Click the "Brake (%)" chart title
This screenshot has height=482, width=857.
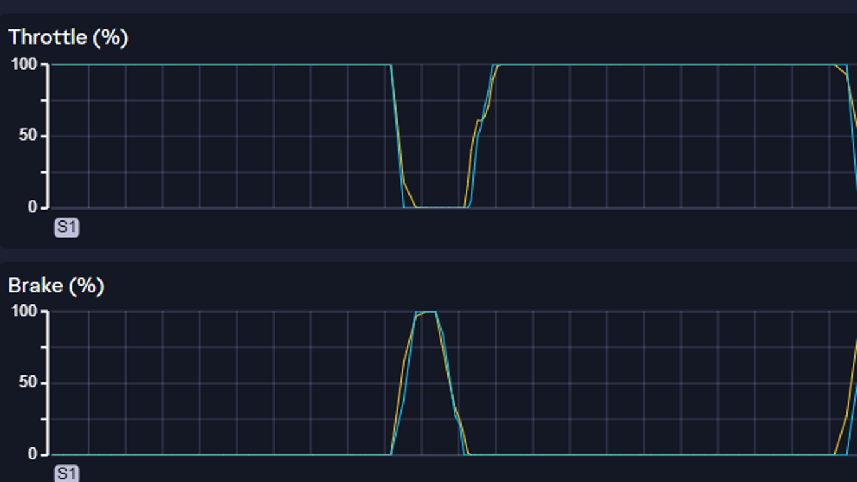56,286
